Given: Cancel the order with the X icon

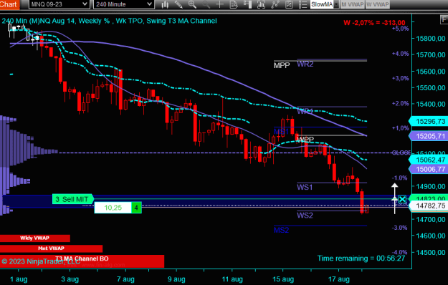Looking at the screenshot, I should pos(402,199).
